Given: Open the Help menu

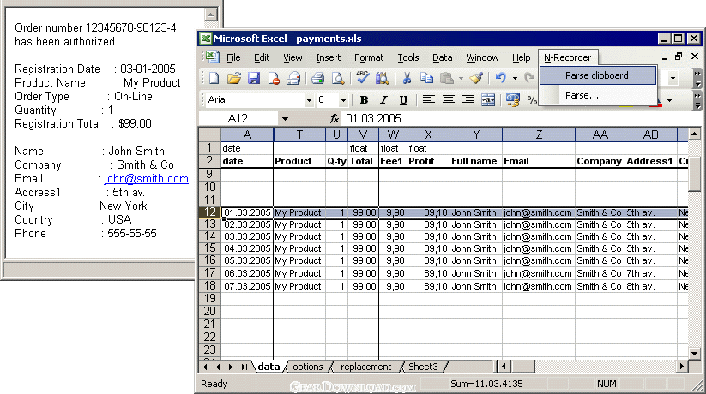Looking at the screenshot, I should tap(521, 57).
